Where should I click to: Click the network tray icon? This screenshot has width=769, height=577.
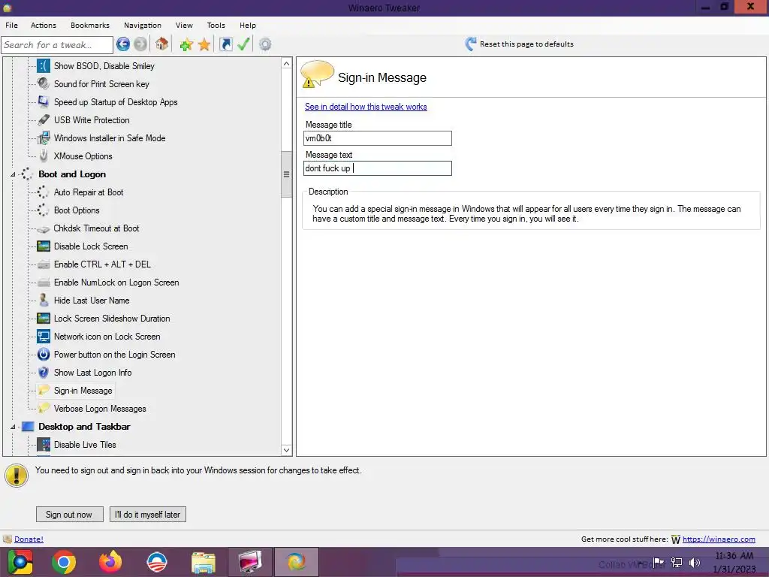coord(677,563)
